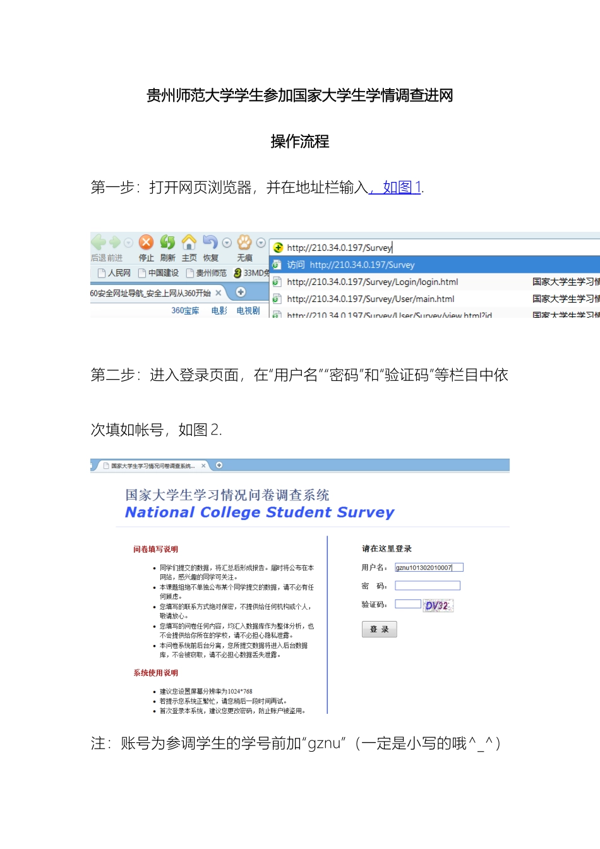This screenshot has height=849, width=600.
Task: Close the 国家大学生学习情况问卷调查系统 tab
Action: pos(203,466)
